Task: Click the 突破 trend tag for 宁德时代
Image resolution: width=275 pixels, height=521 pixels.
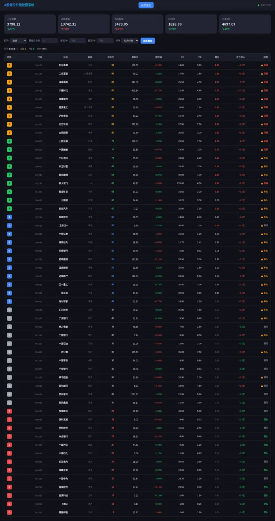Action: pos(264,90)
